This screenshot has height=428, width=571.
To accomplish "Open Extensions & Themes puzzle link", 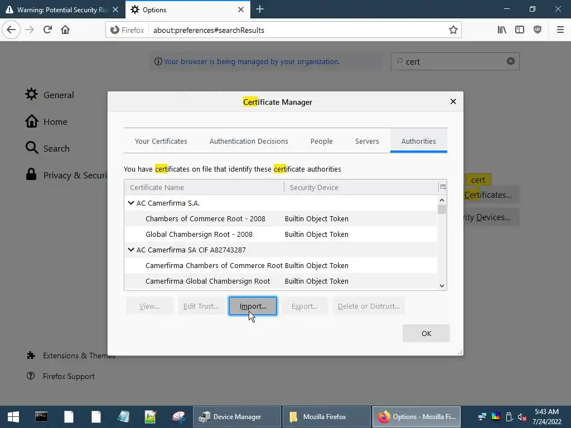I will pyautogui.click(x=71, y=356).
